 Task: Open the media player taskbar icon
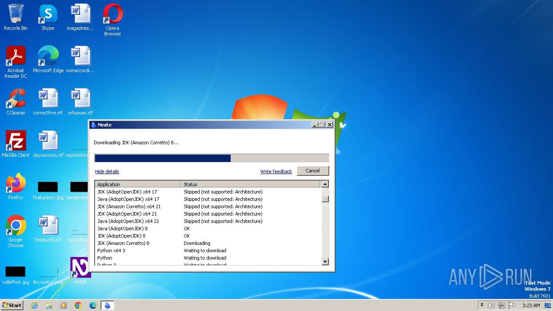click(64, 305)
